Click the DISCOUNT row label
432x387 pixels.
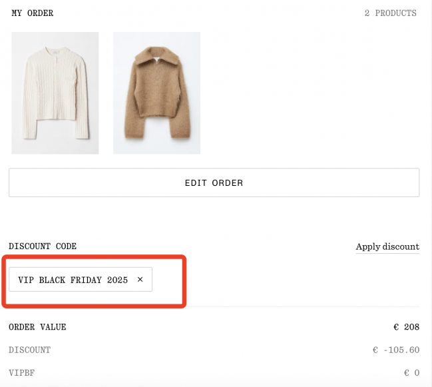click(29, 350)
